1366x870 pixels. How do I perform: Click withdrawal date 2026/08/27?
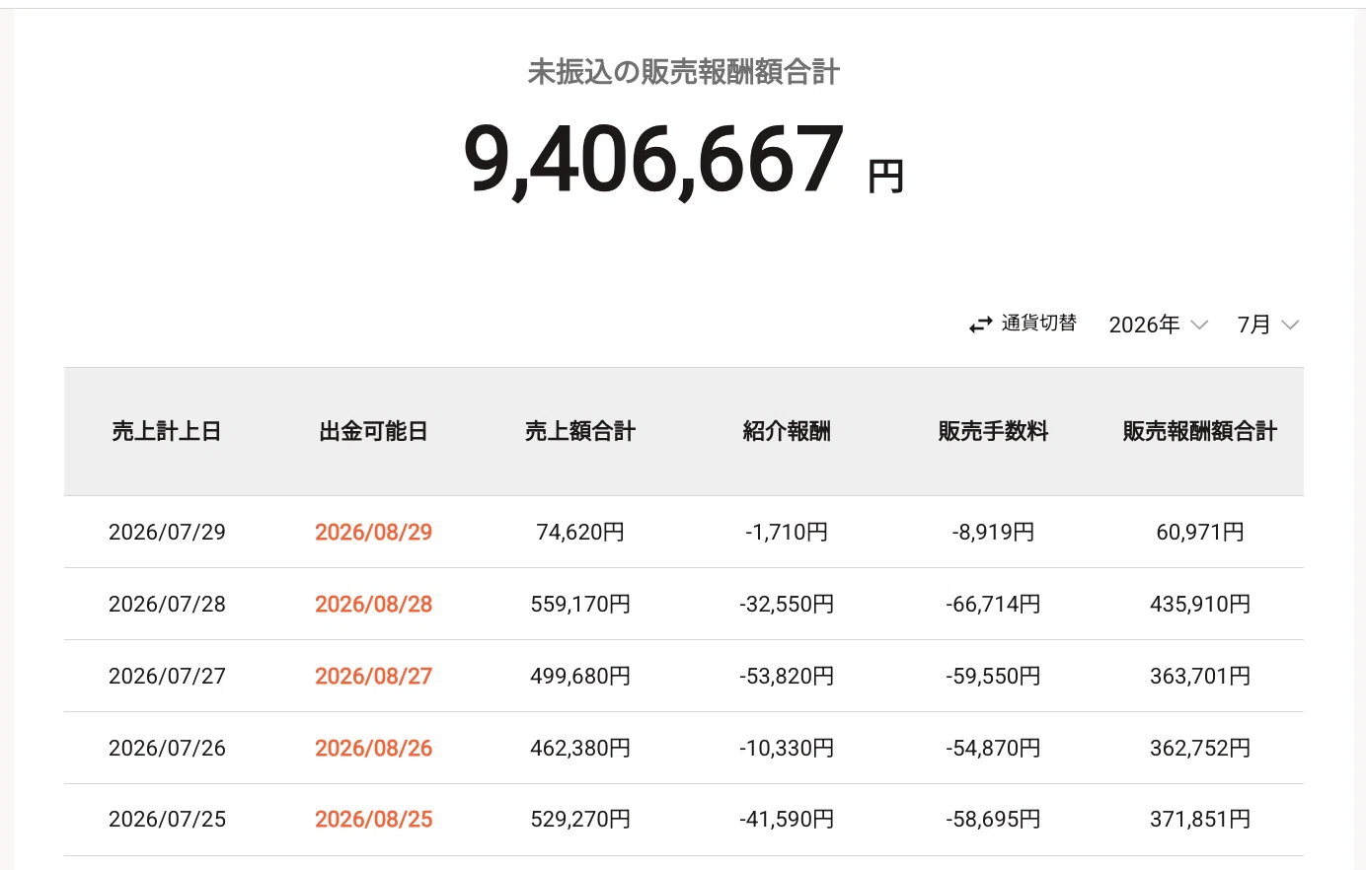pos(373,676)
